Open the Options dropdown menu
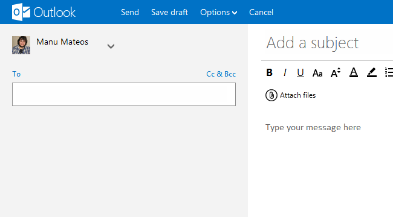 coord(218,13)
